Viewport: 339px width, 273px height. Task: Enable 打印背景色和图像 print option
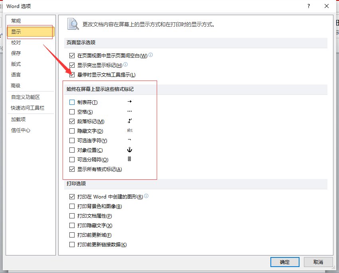click(72, 206)
